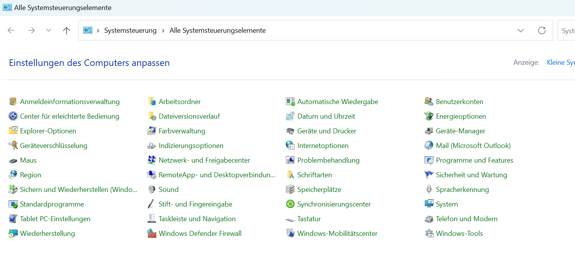The width and height of the screenshot is (575, 279).
Task: Open Taskleiste und Navigation
Action: tap(197, 219)
